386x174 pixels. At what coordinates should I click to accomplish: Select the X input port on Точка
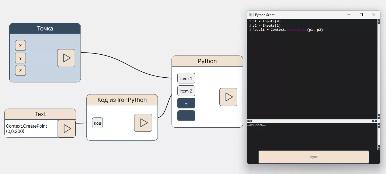20,46
